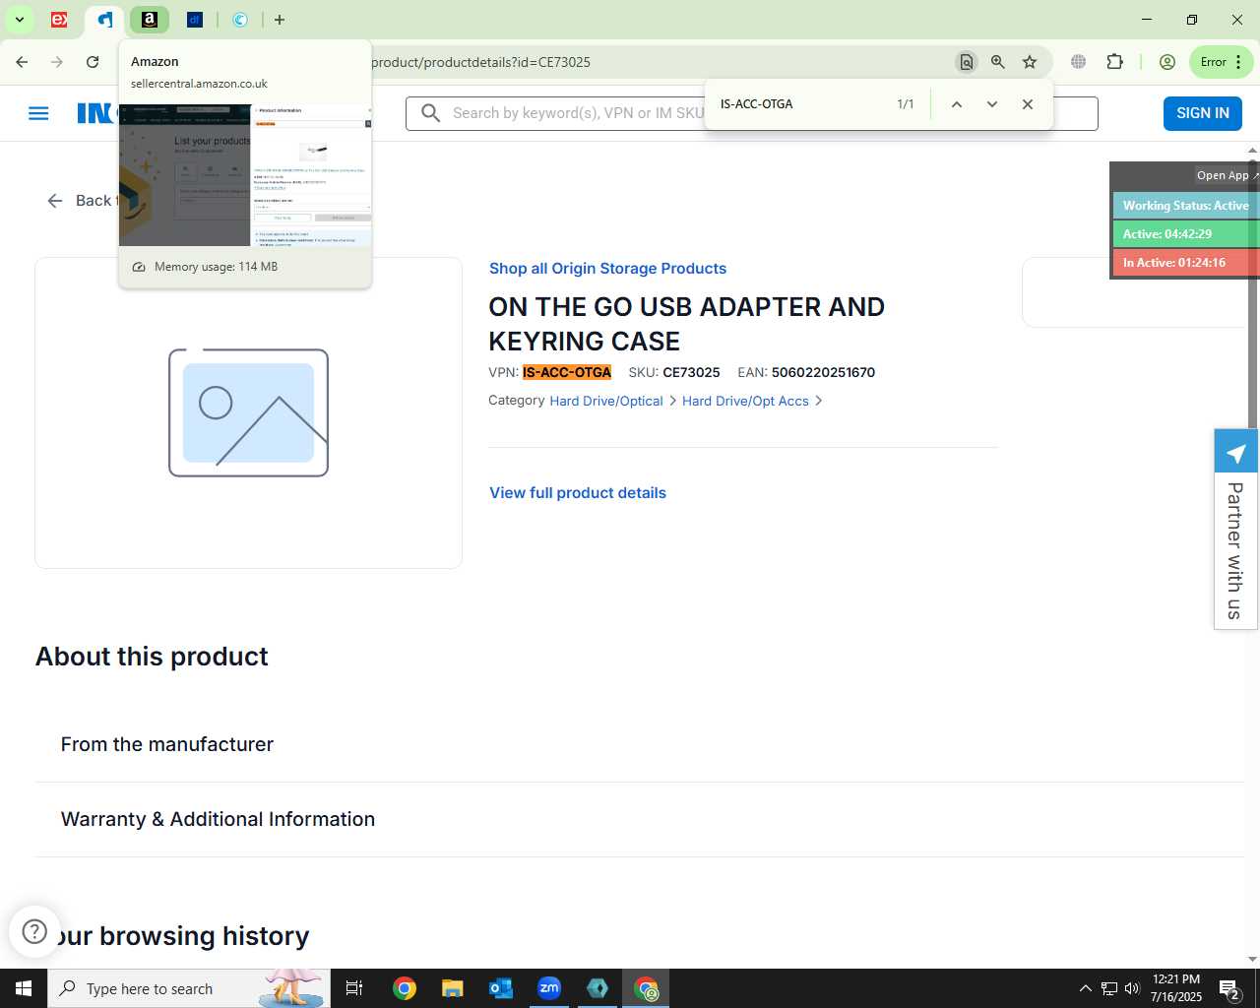Show hidden system tray icons
The height and width of the screenshot is (1008, 1260).
point(1085,988)
